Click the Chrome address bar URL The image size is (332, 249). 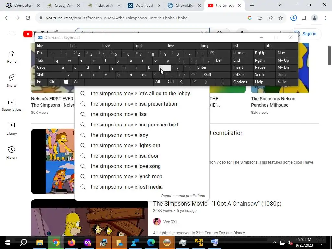coord(117,18)
